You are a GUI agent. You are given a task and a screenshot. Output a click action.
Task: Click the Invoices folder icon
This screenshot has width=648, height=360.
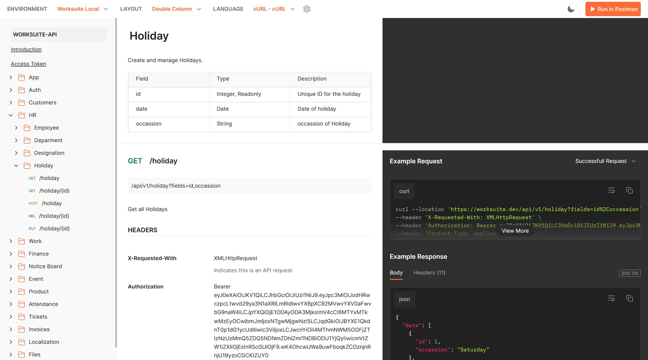tap(22, 329)
